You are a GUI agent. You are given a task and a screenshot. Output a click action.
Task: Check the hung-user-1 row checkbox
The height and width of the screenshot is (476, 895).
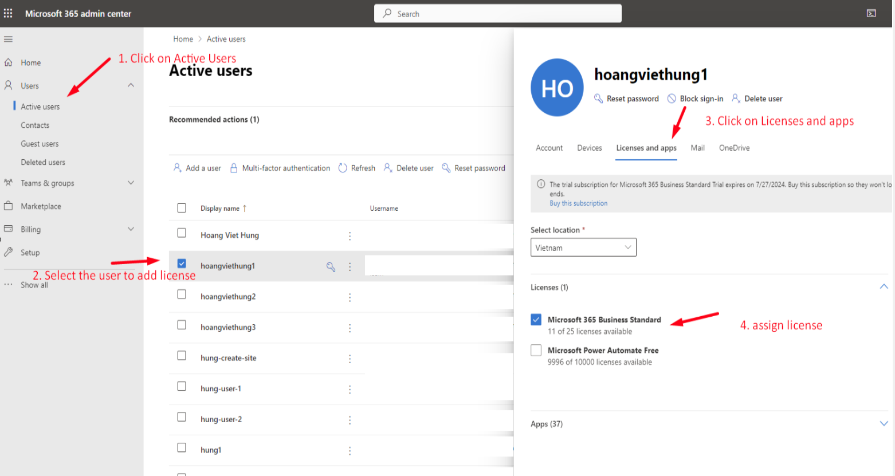pyautogui.click(x=182, y=386)
